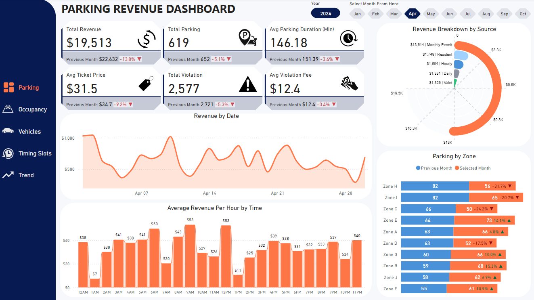Open the Parking page icon in sidebar
The width and height of the screenshot is (534, 300).
click(x=8, y=87)
